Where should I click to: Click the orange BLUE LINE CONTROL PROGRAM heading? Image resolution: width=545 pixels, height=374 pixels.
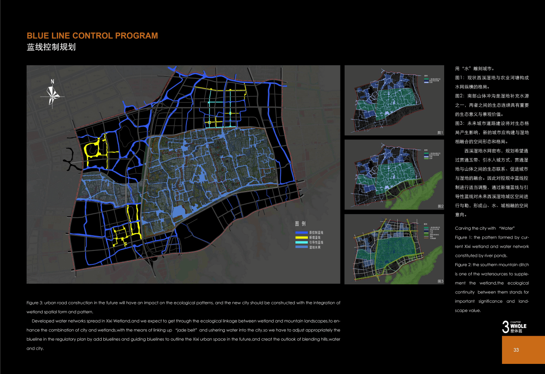[92, 36]
